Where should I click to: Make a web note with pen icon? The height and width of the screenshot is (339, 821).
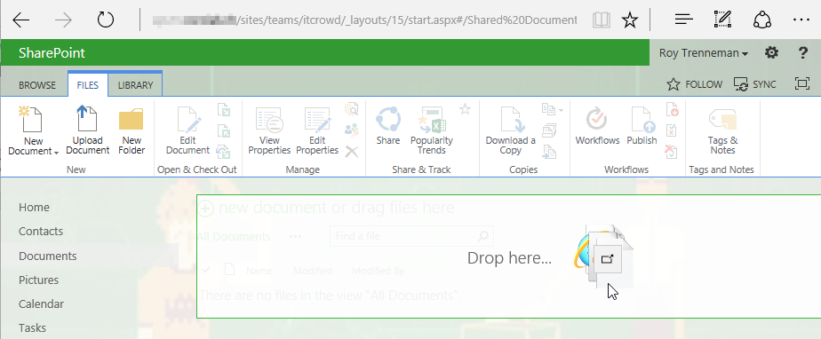pyautogui.click(x=722, y=20)
